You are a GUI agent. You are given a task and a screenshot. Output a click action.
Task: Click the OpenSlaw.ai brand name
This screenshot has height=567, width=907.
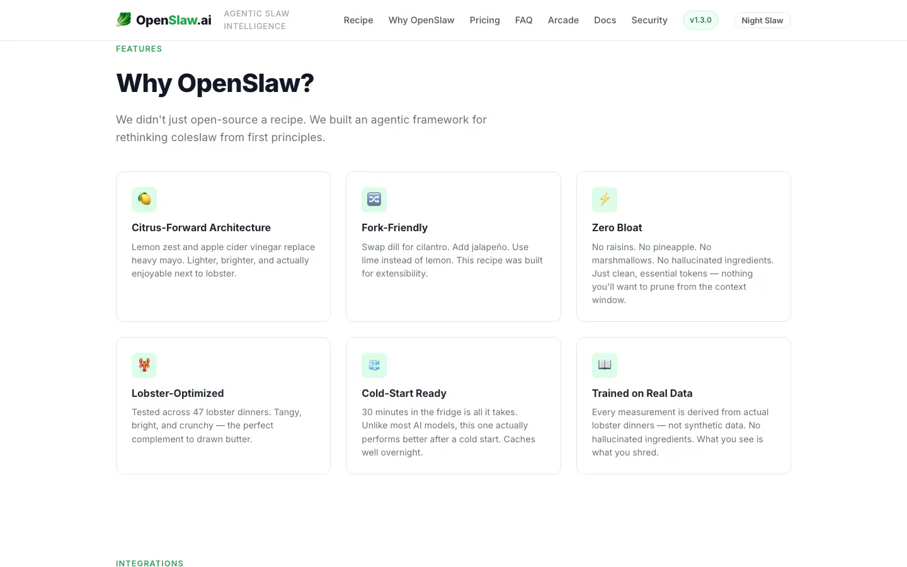[174, 20]
